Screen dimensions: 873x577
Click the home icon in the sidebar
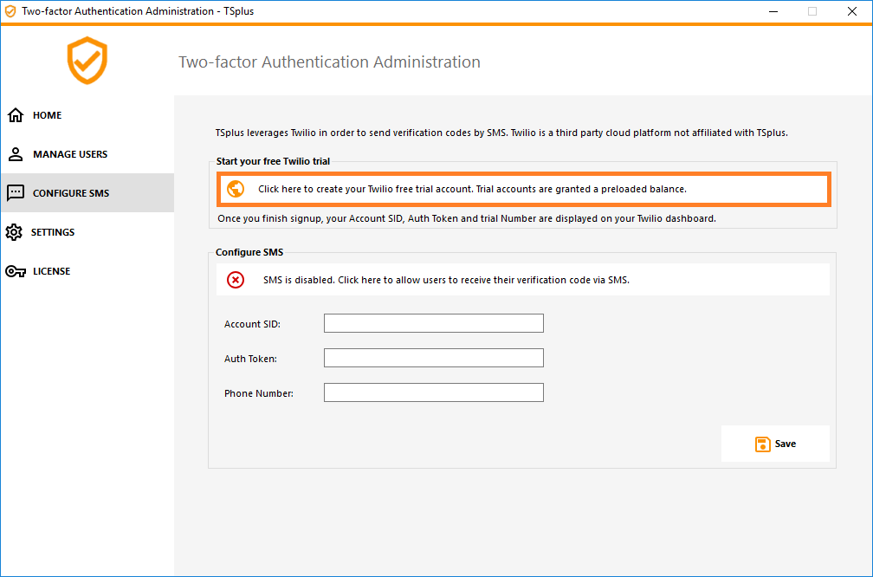point(16,114)
